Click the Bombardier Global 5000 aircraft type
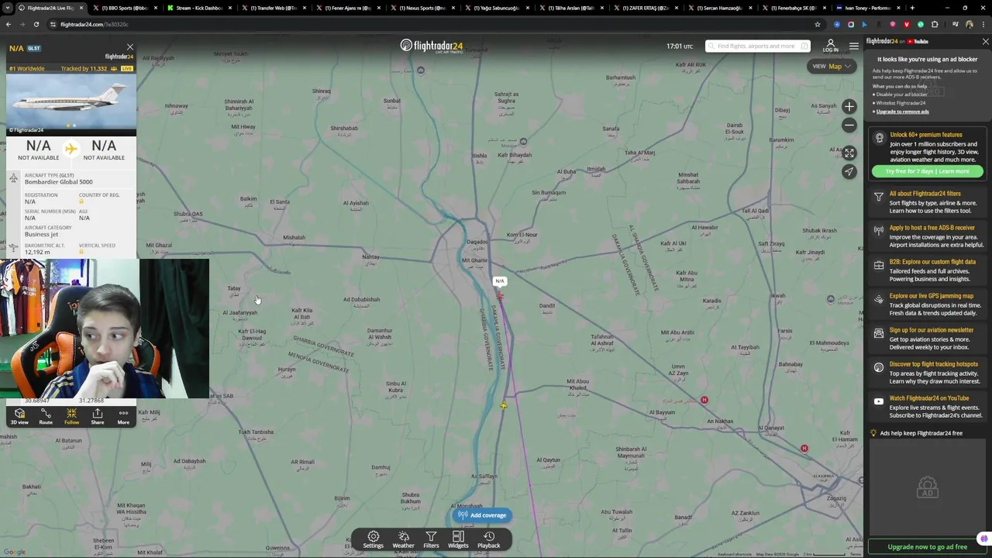 pos(58,182)
